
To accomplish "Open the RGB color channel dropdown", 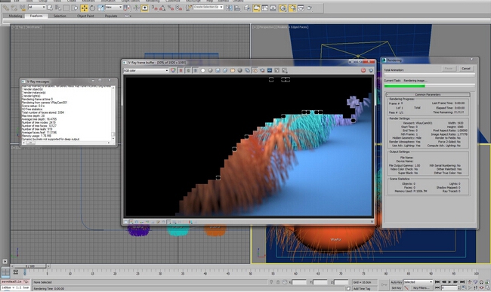I will pos(146,71).
